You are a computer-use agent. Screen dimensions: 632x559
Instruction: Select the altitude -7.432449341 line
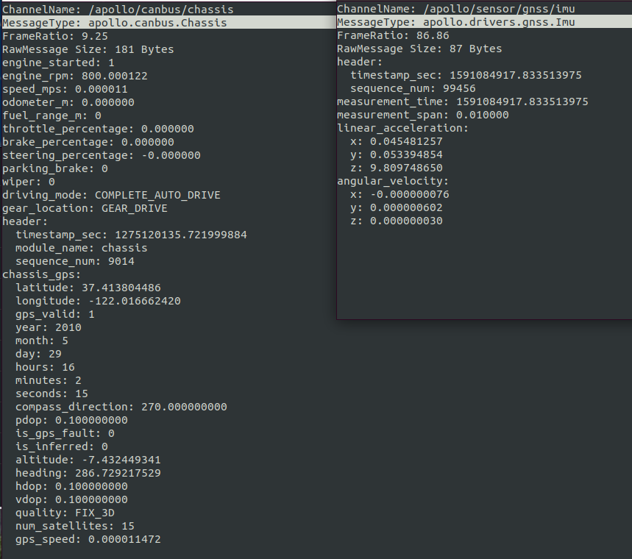(x=88, y=460)
